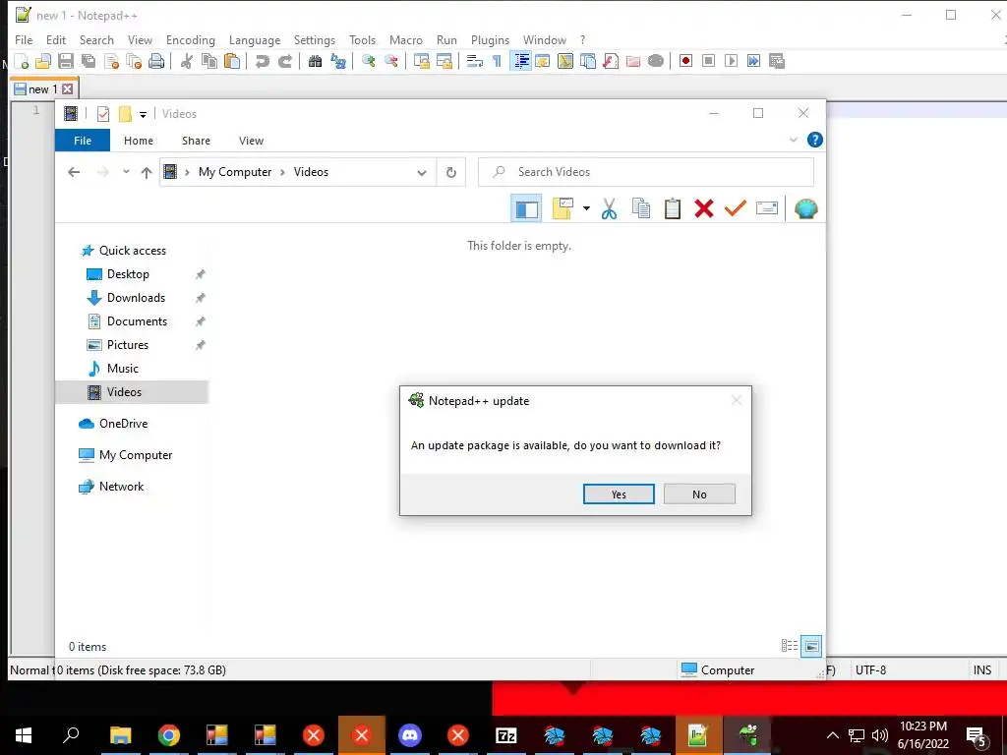Open the File menu in Notepad++
The image size is (1007, 755).
24,39
